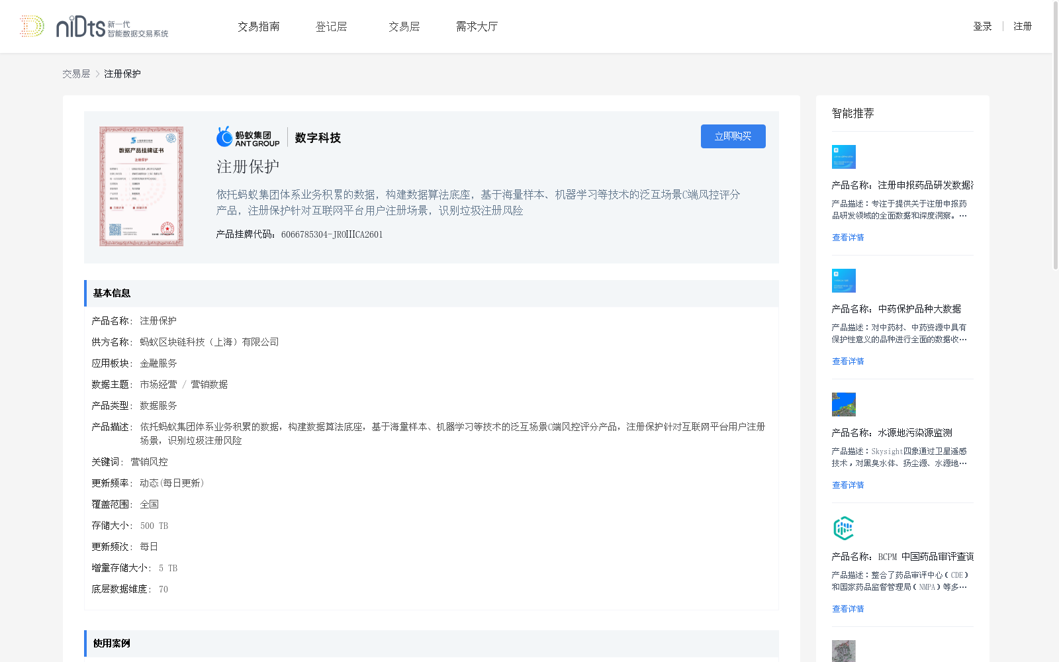Open the BCPM 中国药品审评查询 product title
Screen dimensions: 1059x662
coord(903,557)
